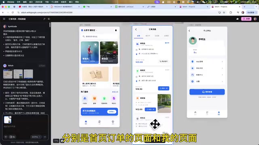Close the active Stitch - Projects tab
259x145 pixels.
point(240,7)
